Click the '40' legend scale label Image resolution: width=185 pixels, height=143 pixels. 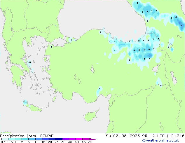(77, 142)
